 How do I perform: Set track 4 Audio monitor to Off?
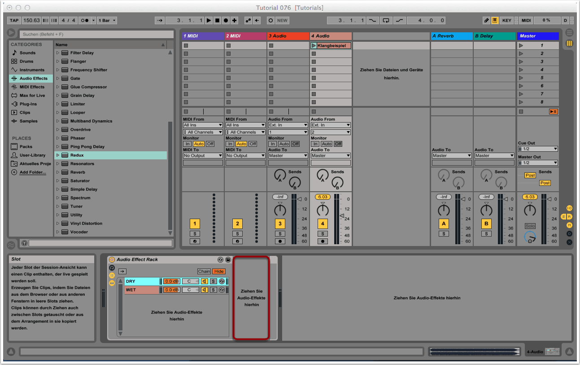coord(338,144)
